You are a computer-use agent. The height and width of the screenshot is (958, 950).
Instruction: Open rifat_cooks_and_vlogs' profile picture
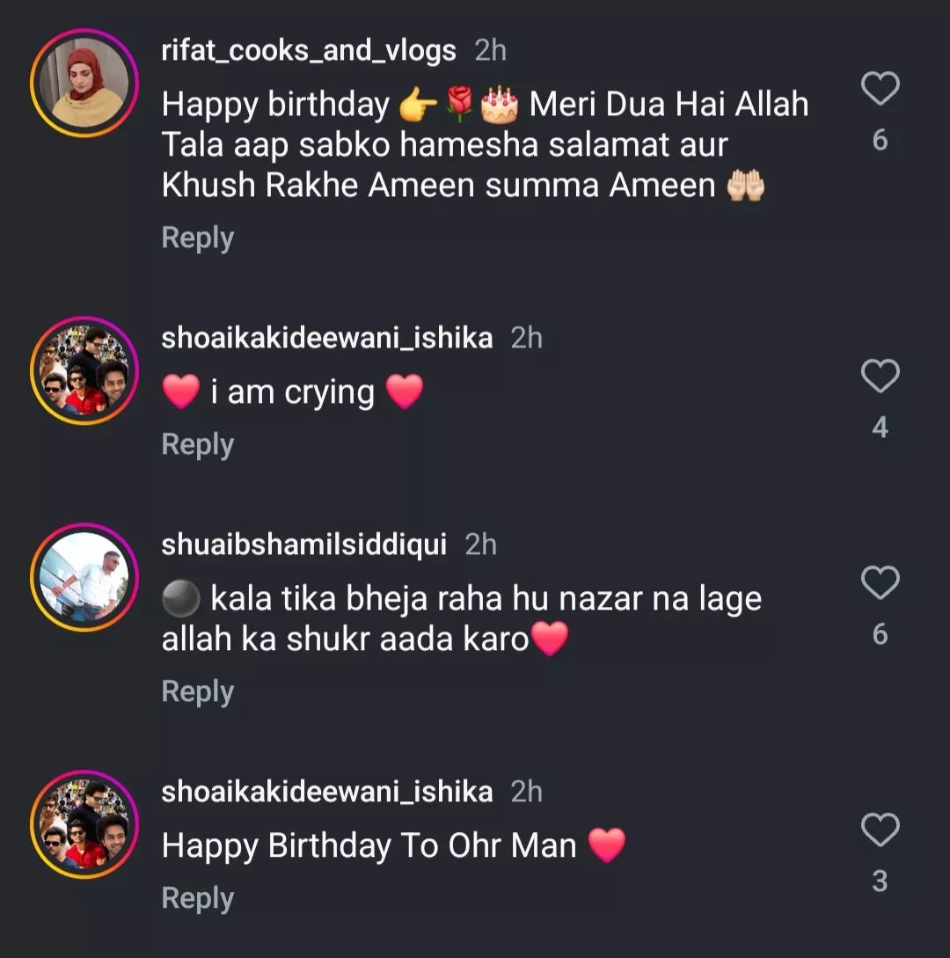tap(84, 84)
